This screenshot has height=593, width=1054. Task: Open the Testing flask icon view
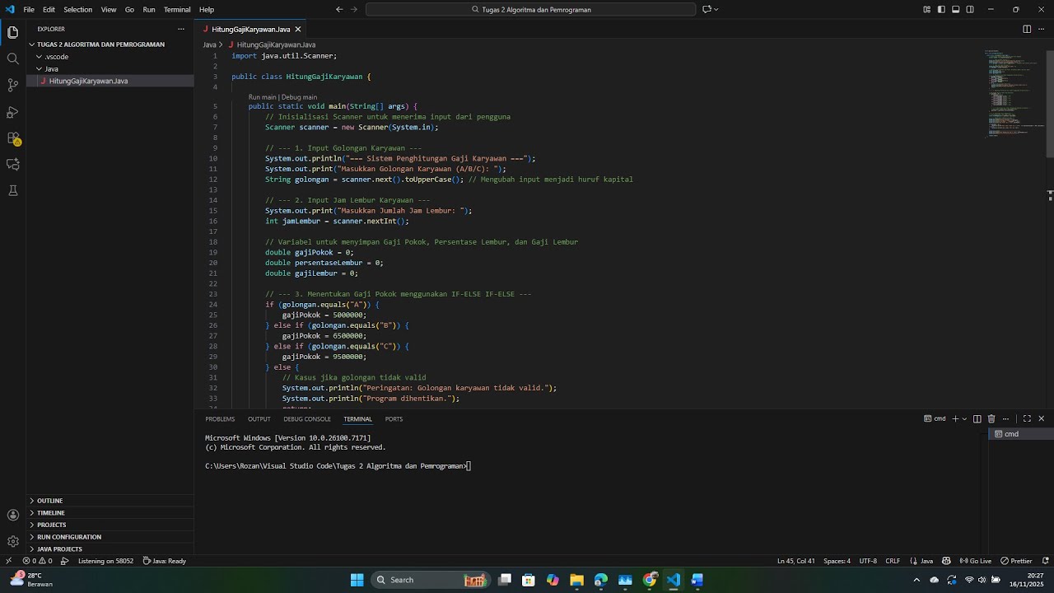point(12,190)
